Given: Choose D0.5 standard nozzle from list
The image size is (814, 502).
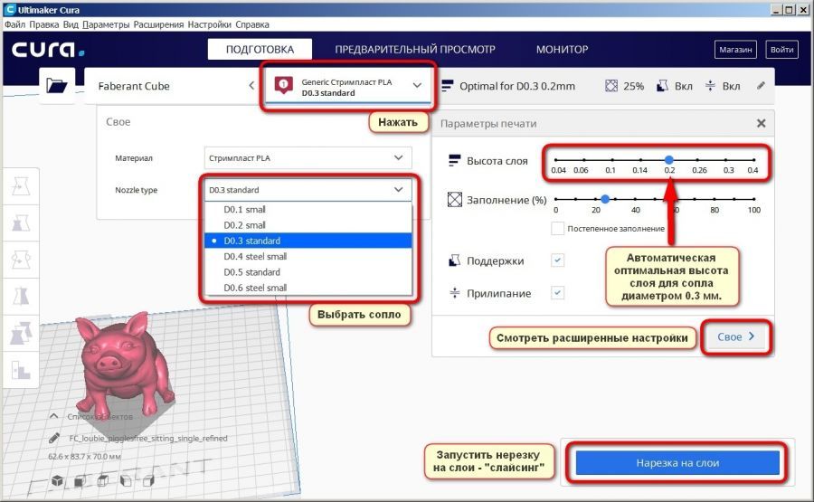Looking at the screenshot, I should (x=251, y=272).
